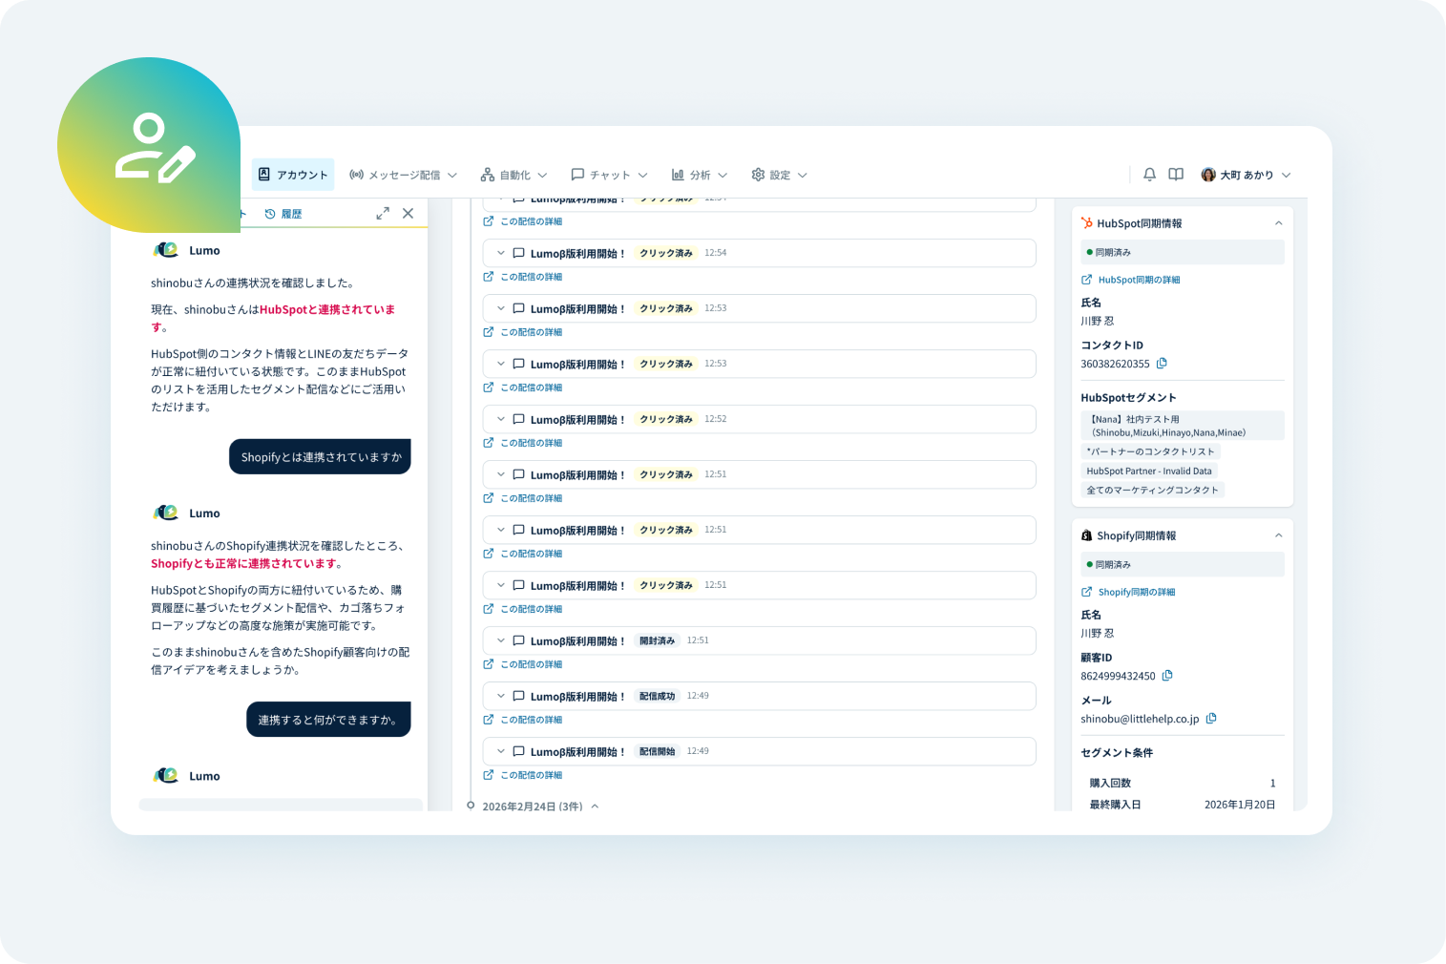The height and width of the screenshot is (964, 1446).
Task: Copy shinobu@littlehelp.co.jp with the copy icon
Action: 1210,718
